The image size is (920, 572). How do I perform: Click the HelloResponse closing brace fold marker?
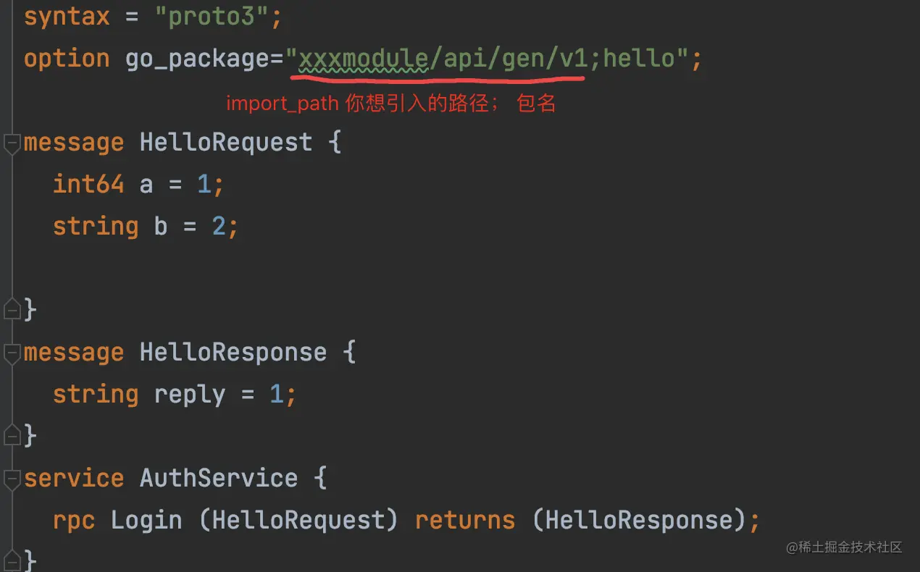(12, 435)
